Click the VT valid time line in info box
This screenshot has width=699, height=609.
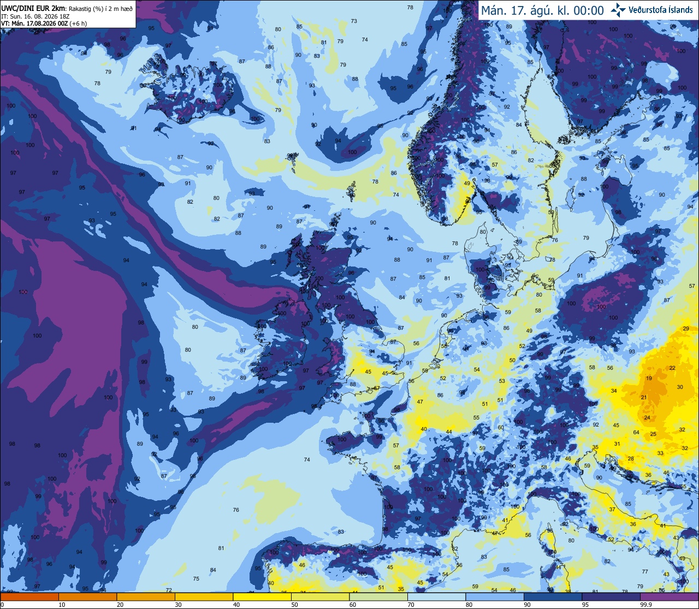coord(41,23)
